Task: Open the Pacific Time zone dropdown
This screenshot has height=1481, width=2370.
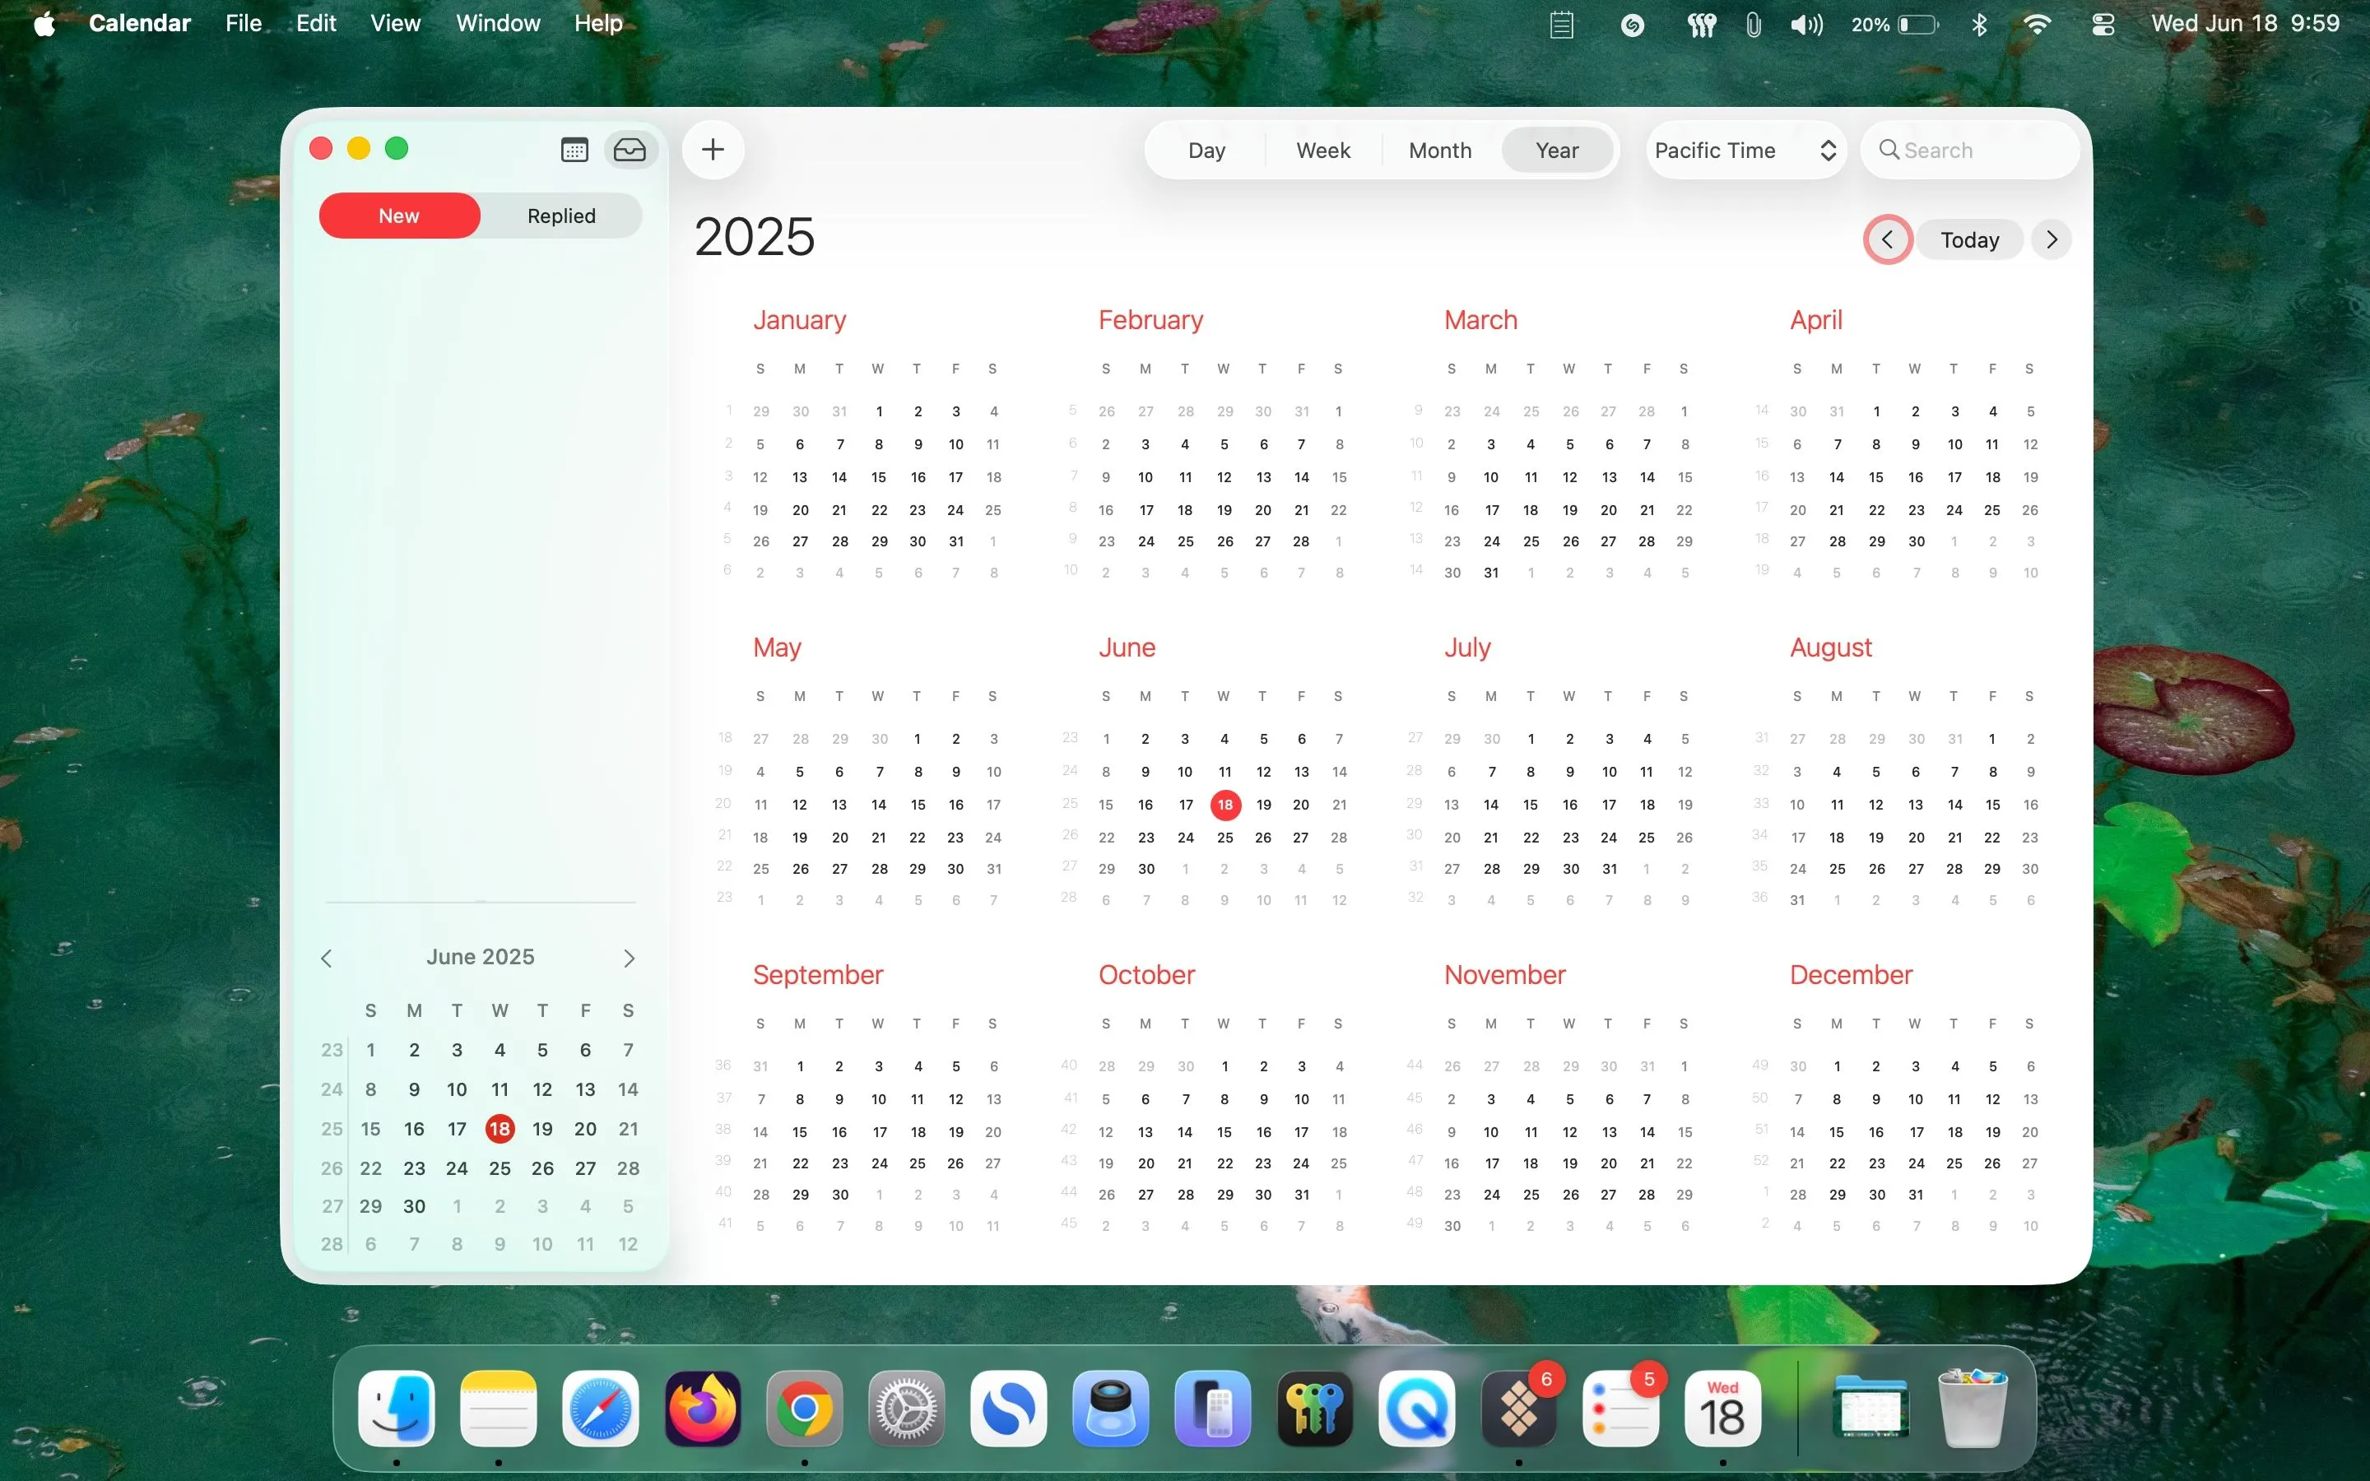Action: (1745, 151)
